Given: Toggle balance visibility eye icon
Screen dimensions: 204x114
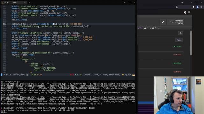Looking at the screenshot, I should pyautogui.click(x=171, y=22).
